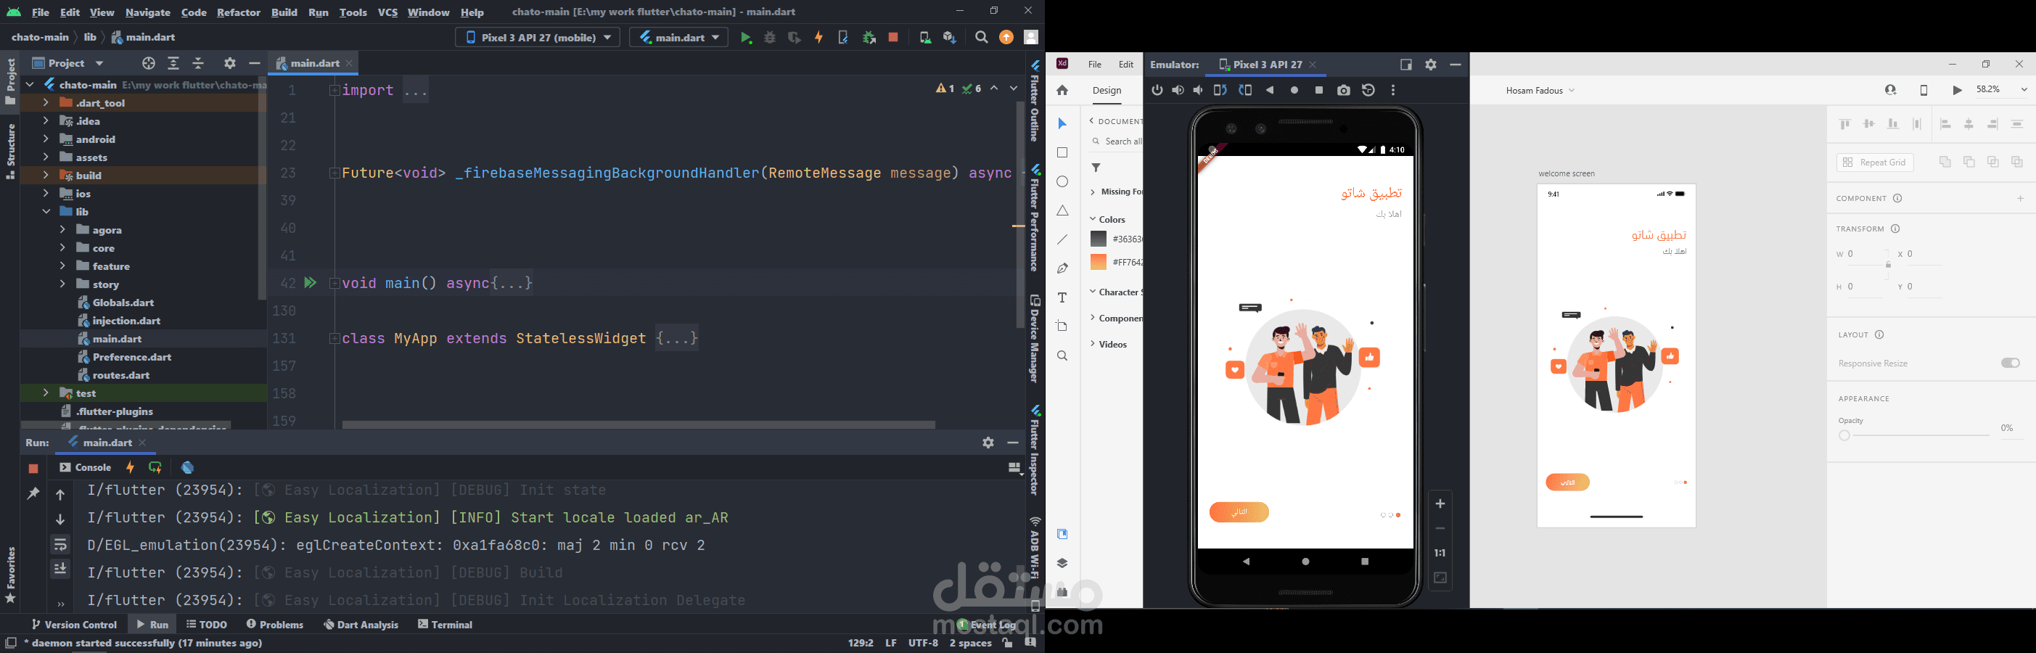Open the Problems tab at the bottom
The height and width of the screenshot is (653, 2036).
pos(275,625)
